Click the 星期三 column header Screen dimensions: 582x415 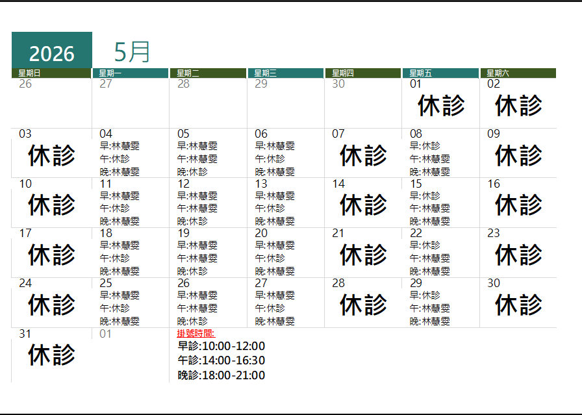(266, 72)
